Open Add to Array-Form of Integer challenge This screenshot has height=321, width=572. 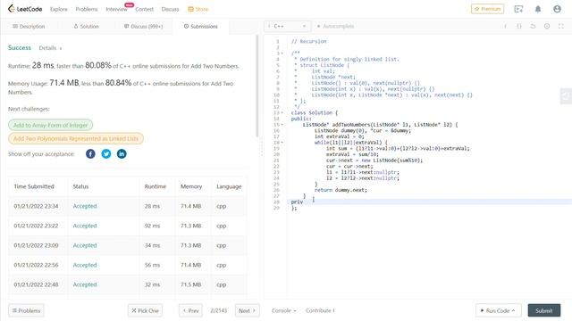(50, 125)
